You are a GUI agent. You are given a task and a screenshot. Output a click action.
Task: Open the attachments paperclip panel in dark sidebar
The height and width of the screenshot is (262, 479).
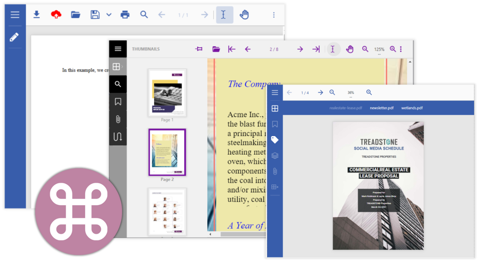point(118,119)
